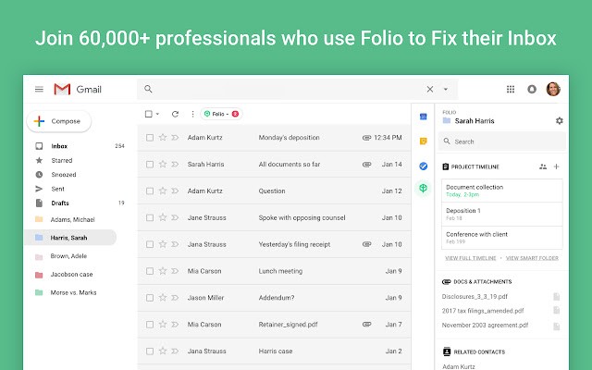
Task: Open the Gmail main menu hamburger
Action: click(x=39, y=89)
